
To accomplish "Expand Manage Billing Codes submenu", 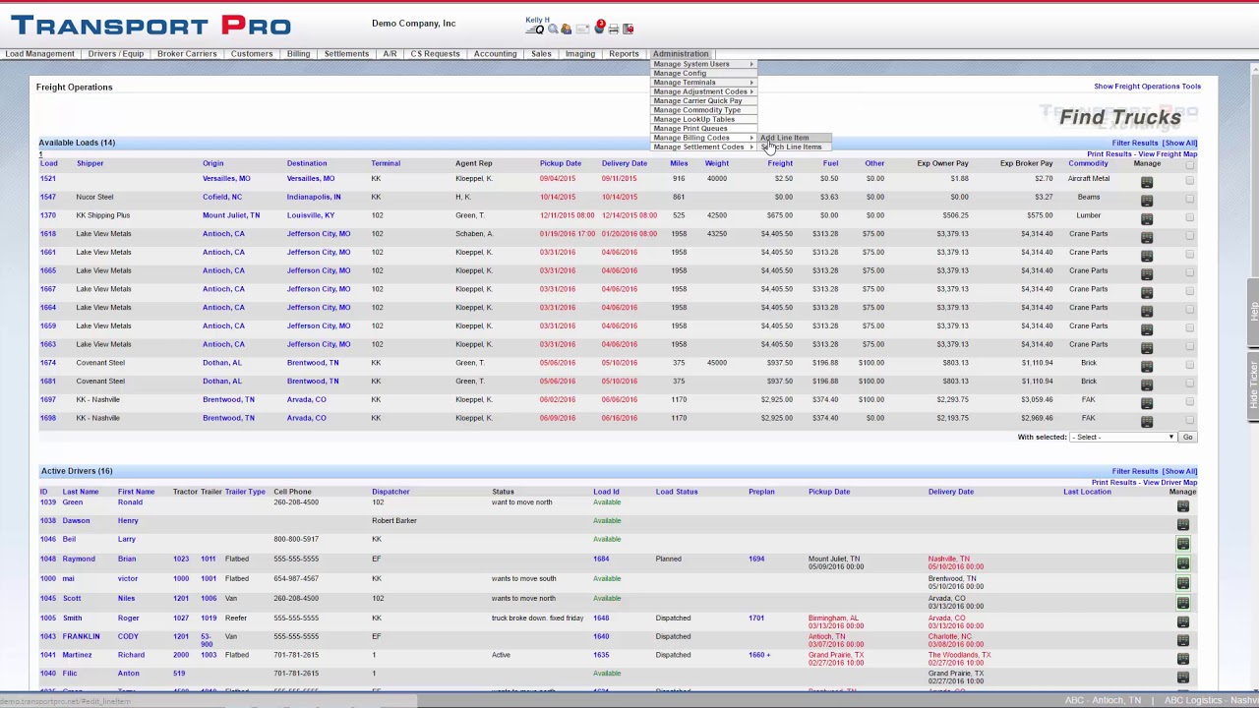I will pyautogui.click(x=704, y=138).
